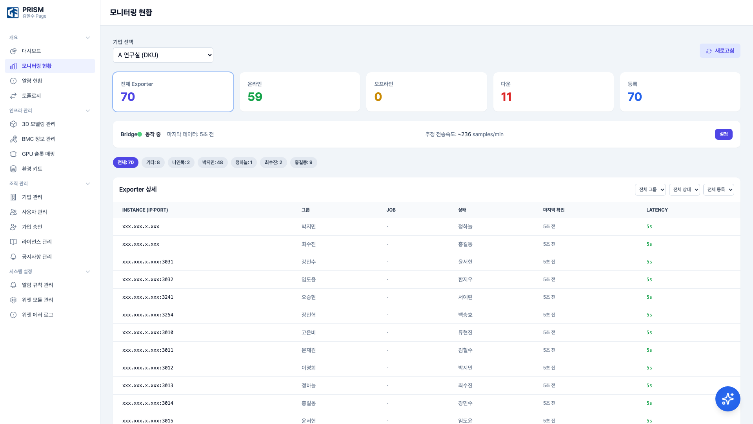753x424 pixels.
Task: Click the 알람 현황 alert icon
Action: click(x=13, y=81)
